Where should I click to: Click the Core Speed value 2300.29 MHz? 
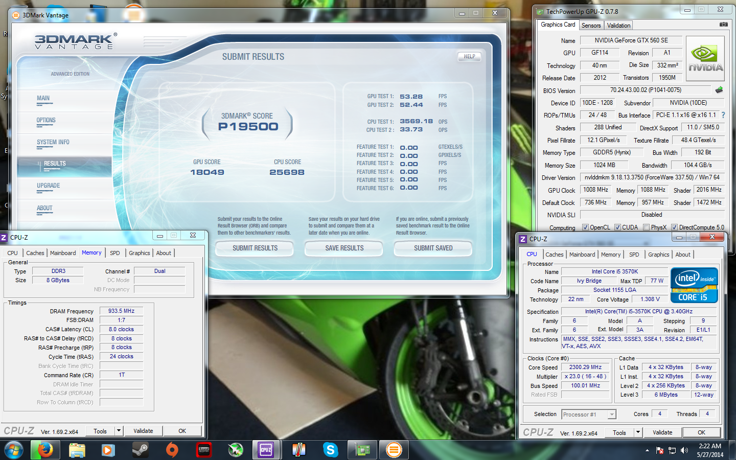pos(586,367)
